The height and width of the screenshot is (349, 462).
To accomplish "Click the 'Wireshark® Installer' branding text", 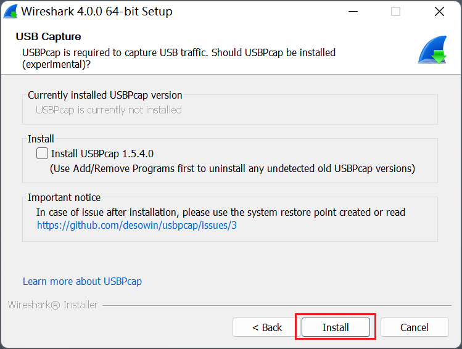I will (x=52, y=305).
